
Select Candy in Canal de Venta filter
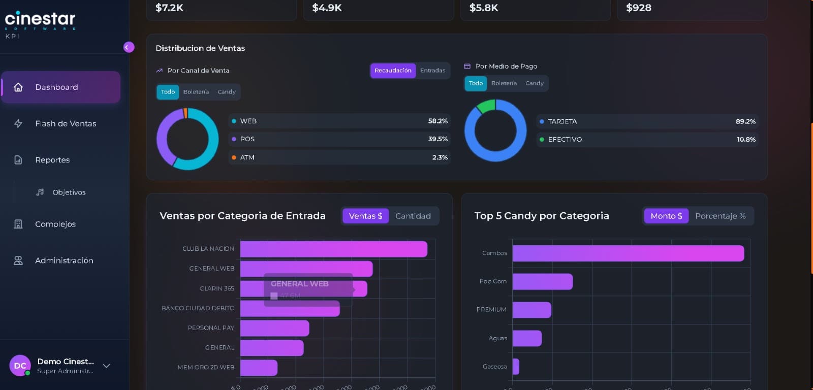click(227, 92)
